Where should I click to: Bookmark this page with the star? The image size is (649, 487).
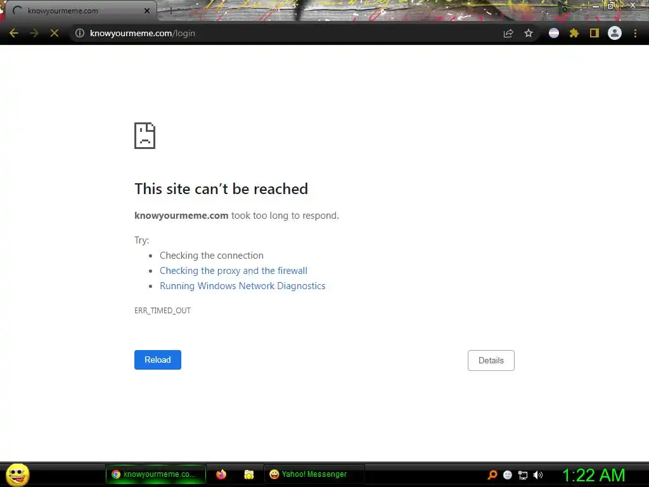(529, 33)
